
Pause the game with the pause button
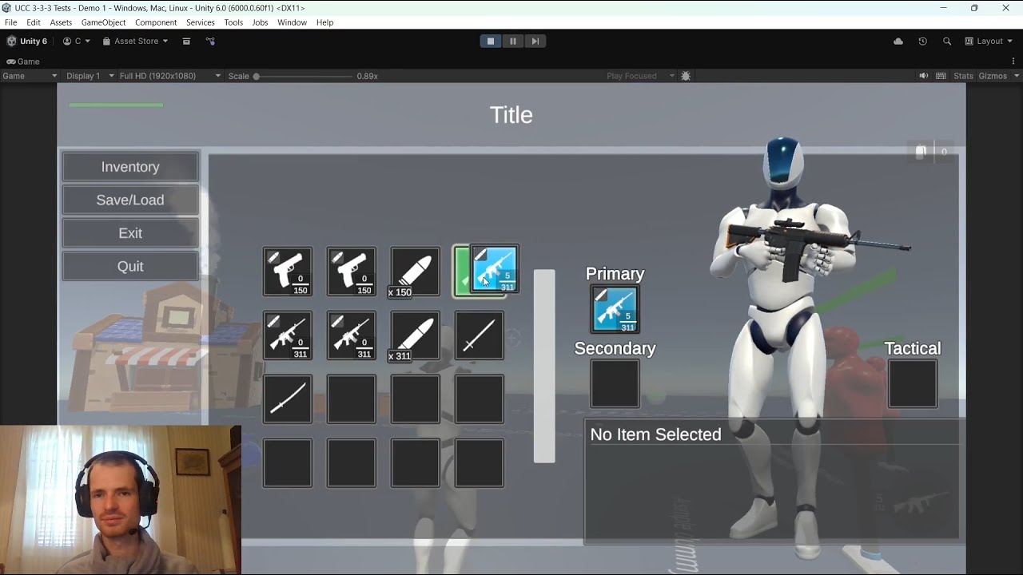coord(513,41)
